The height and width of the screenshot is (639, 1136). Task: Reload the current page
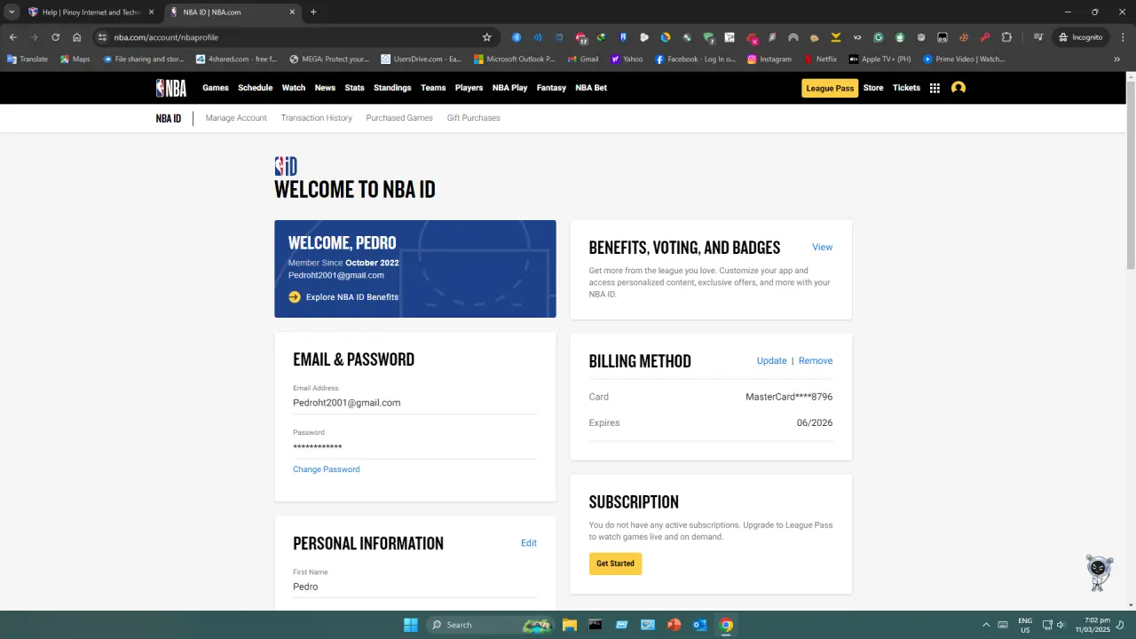point(55,37)
